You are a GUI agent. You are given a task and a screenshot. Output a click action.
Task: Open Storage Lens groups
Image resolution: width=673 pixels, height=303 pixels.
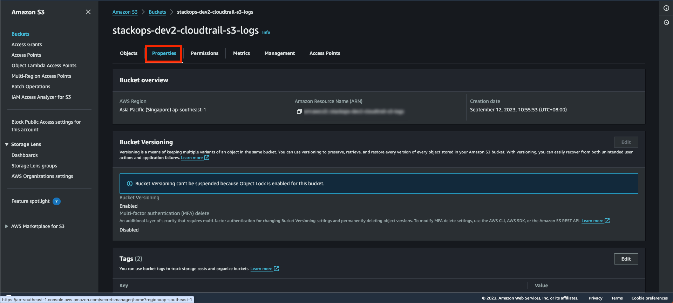click(34, 166)
